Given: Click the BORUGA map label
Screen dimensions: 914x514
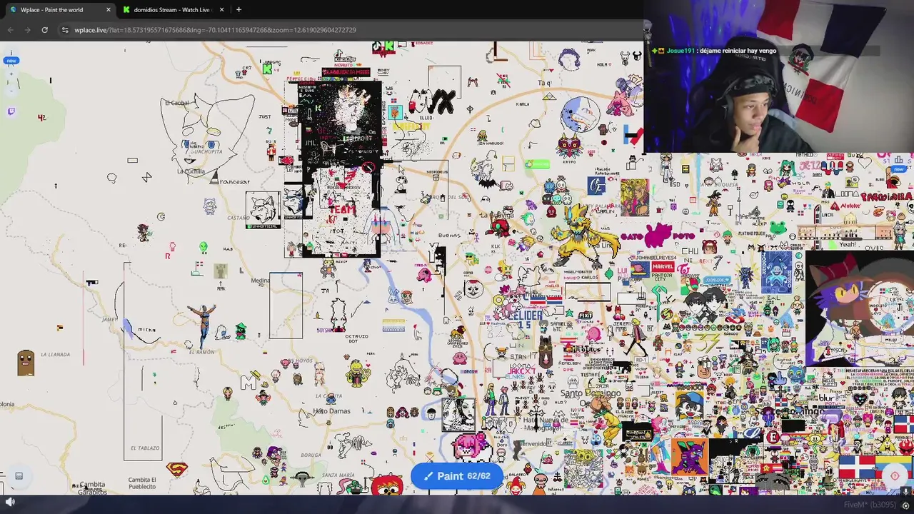Looking at the screenshot, I should (311, 455).
